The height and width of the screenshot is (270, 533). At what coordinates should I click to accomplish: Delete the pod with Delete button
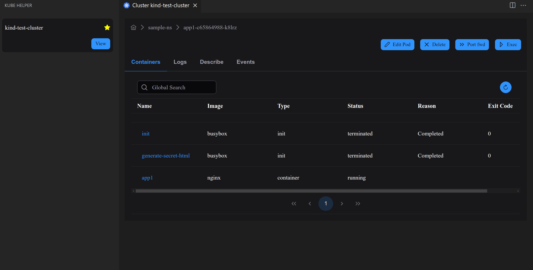(435, 45)
